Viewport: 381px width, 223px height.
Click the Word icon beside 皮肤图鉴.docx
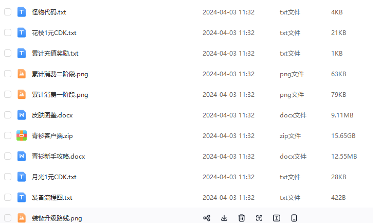[22, 115]
